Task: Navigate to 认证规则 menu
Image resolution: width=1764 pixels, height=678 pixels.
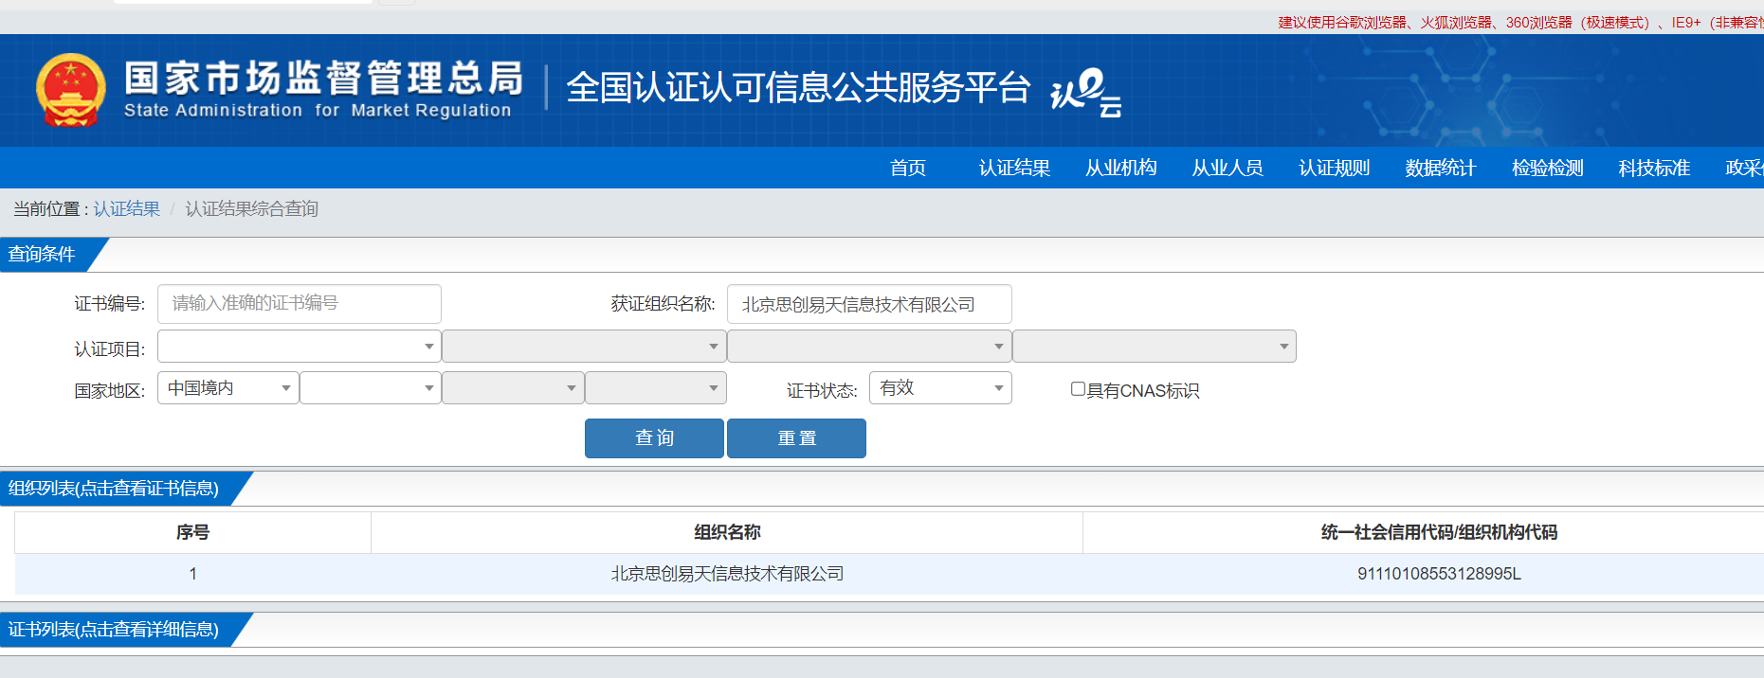Action: (x=1334, y=168)
